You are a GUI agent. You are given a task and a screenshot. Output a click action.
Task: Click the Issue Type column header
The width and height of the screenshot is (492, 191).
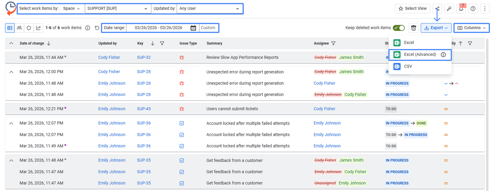(x=188, y=43)
